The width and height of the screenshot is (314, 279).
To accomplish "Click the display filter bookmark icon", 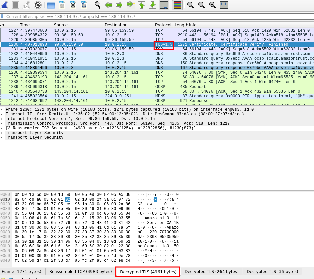I will [x=2, y=16].
